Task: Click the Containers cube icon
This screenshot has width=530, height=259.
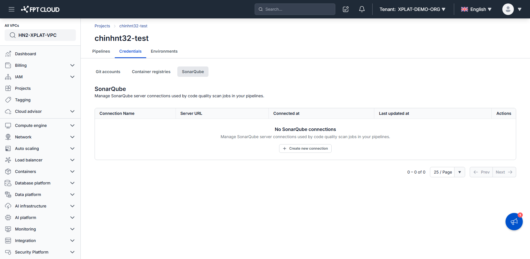Action: [x=8, y=172]
